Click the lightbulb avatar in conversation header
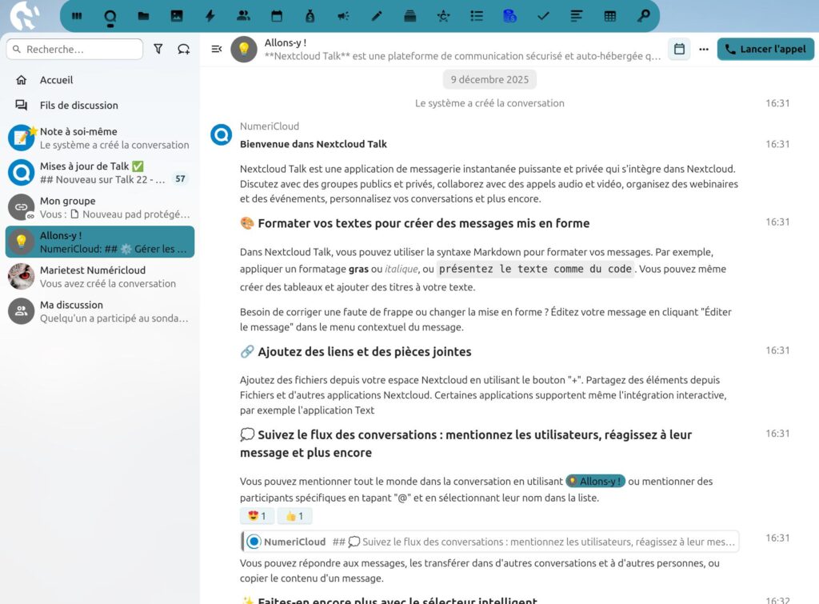 pyautogui.click(x=244, y=49)
